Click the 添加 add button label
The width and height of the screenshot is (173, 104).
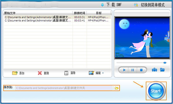22,73
